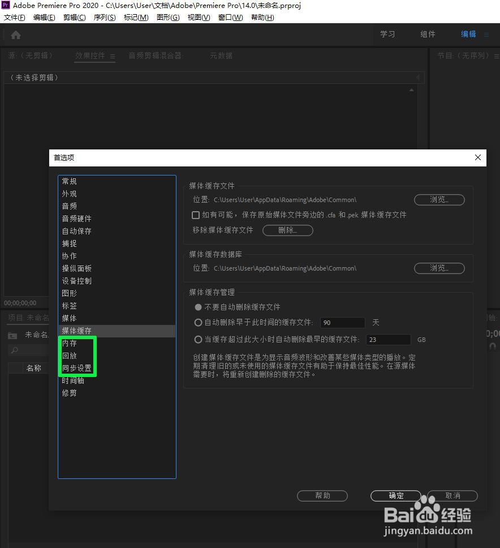Select 捕捉 in preferences list
Image resolution: width=500 pixels, height=548 pixels.
[x=117, y=243]
